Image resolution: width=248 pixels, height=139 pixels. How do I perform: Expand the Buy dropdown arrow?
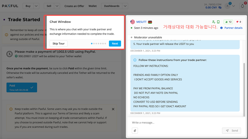tap(36, 6)
